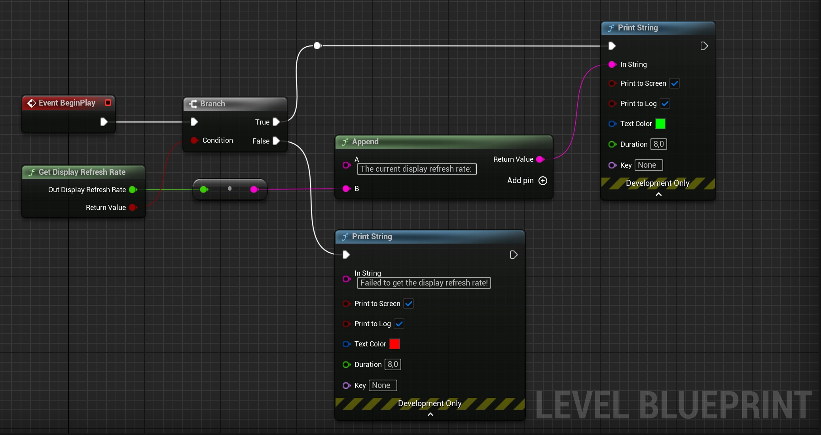This screenshot has height=435, width=821.
Task: Collapse the upper Print String advanced options arrow
Action: [x=658, y=194]
